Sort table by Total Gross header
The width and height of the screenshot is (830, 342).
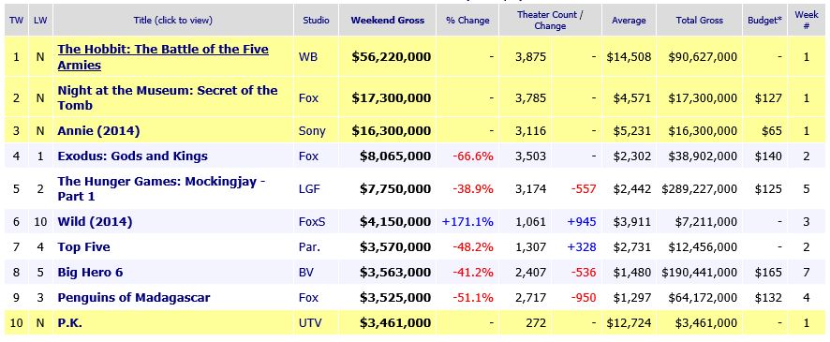tap(699, 21)
